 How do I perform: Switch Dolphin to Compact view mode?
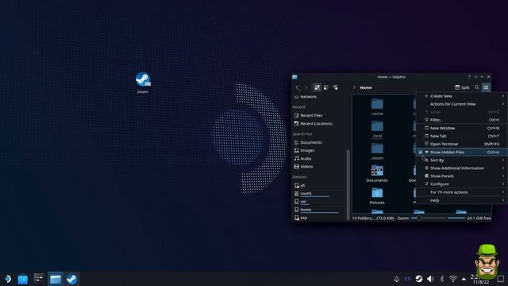click(326, 87)
